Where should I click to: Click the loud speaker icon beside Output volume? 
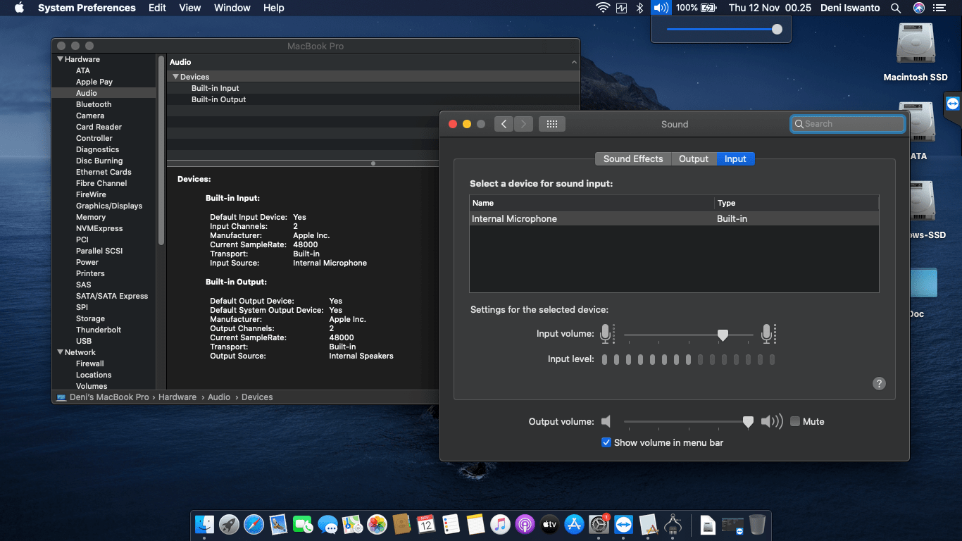(x=772, y=421)
